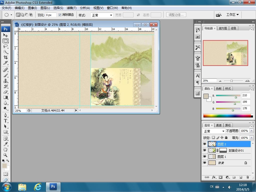
Task: Select the Move tool
Action: (5, 35)
